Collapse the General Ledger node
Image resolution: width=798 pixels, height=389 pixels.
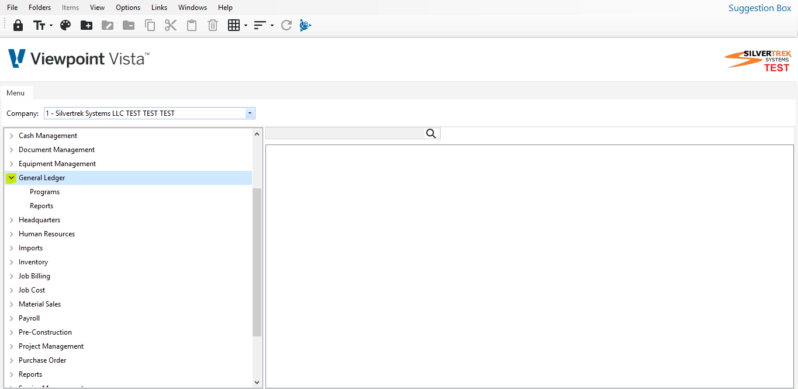coord(11,178)
